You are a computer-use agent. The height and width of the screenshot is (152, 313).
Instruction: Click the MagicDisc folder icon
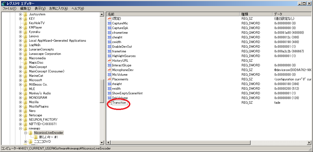coord(25,63)
